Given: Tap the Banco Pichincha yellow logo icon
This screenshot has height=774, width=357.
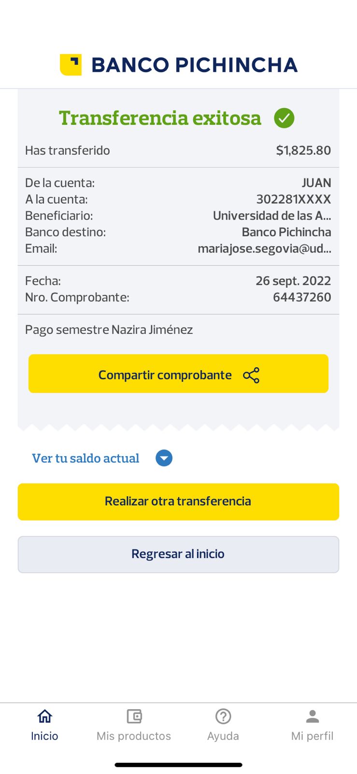Looking at the screenshot, I should coord(71,65).
